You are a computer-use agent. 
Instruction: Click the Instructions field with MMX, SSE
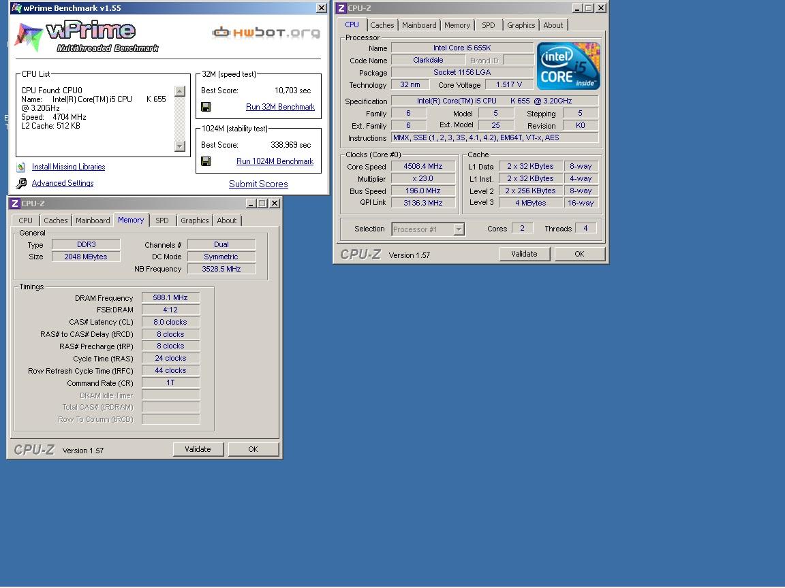point(495,138)
